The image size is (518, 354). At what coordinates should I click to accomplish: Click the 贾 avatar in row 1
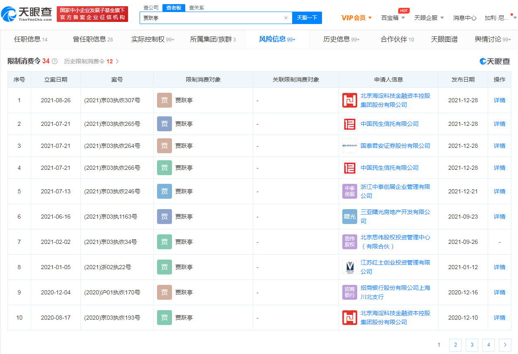click(x=165, y=100)
